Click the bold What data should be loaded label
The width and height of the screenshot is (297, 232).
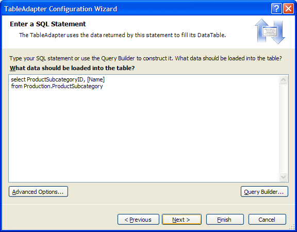tap(72, 68)
